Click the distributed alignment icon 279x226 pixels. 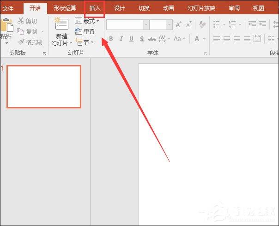(x=257, y=39)
